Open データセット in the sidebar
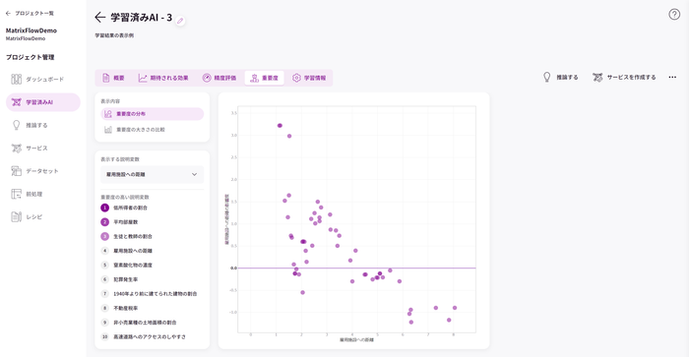Image resolution: width=689 pixels, height=357 pixels. point(43,171)
